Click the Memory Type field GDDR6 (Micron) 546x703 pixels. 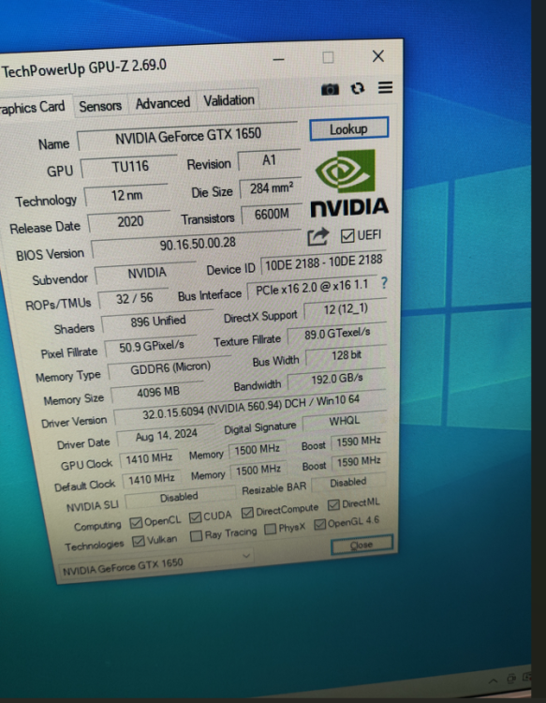coord(170,367)
